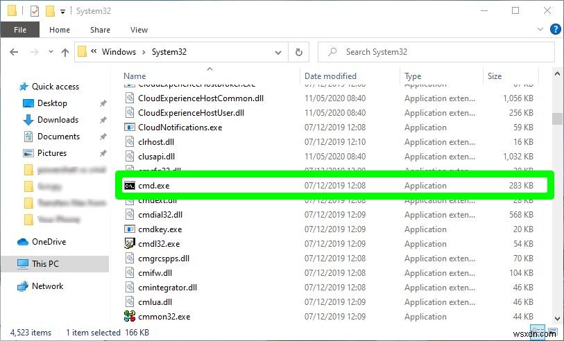Image resolution: width=564 pixels, height=341 pixels.
Task: Switch to the Home ribbon tab
Action: point(60,30)
